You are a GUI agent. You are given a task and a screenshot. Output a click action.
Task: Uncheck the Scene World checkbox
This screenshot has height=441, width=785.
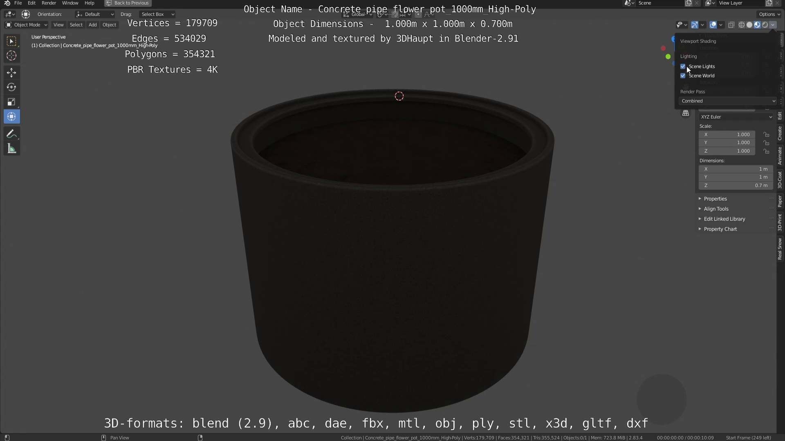pyautogui.click(x=683, y=76)
